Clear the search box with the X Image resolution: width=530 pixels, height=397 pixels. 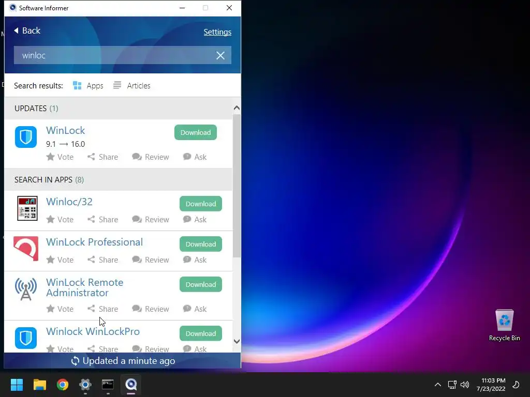pos(220,55)
